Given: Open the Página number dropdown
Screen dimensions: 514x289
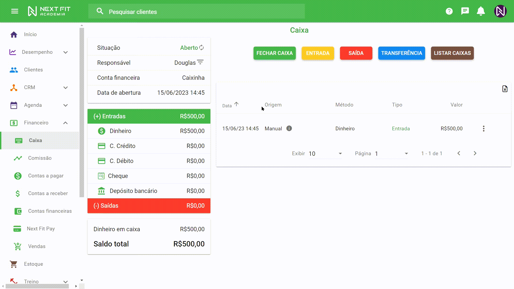Looking at the screenshot, I should [x=391, y=154].
